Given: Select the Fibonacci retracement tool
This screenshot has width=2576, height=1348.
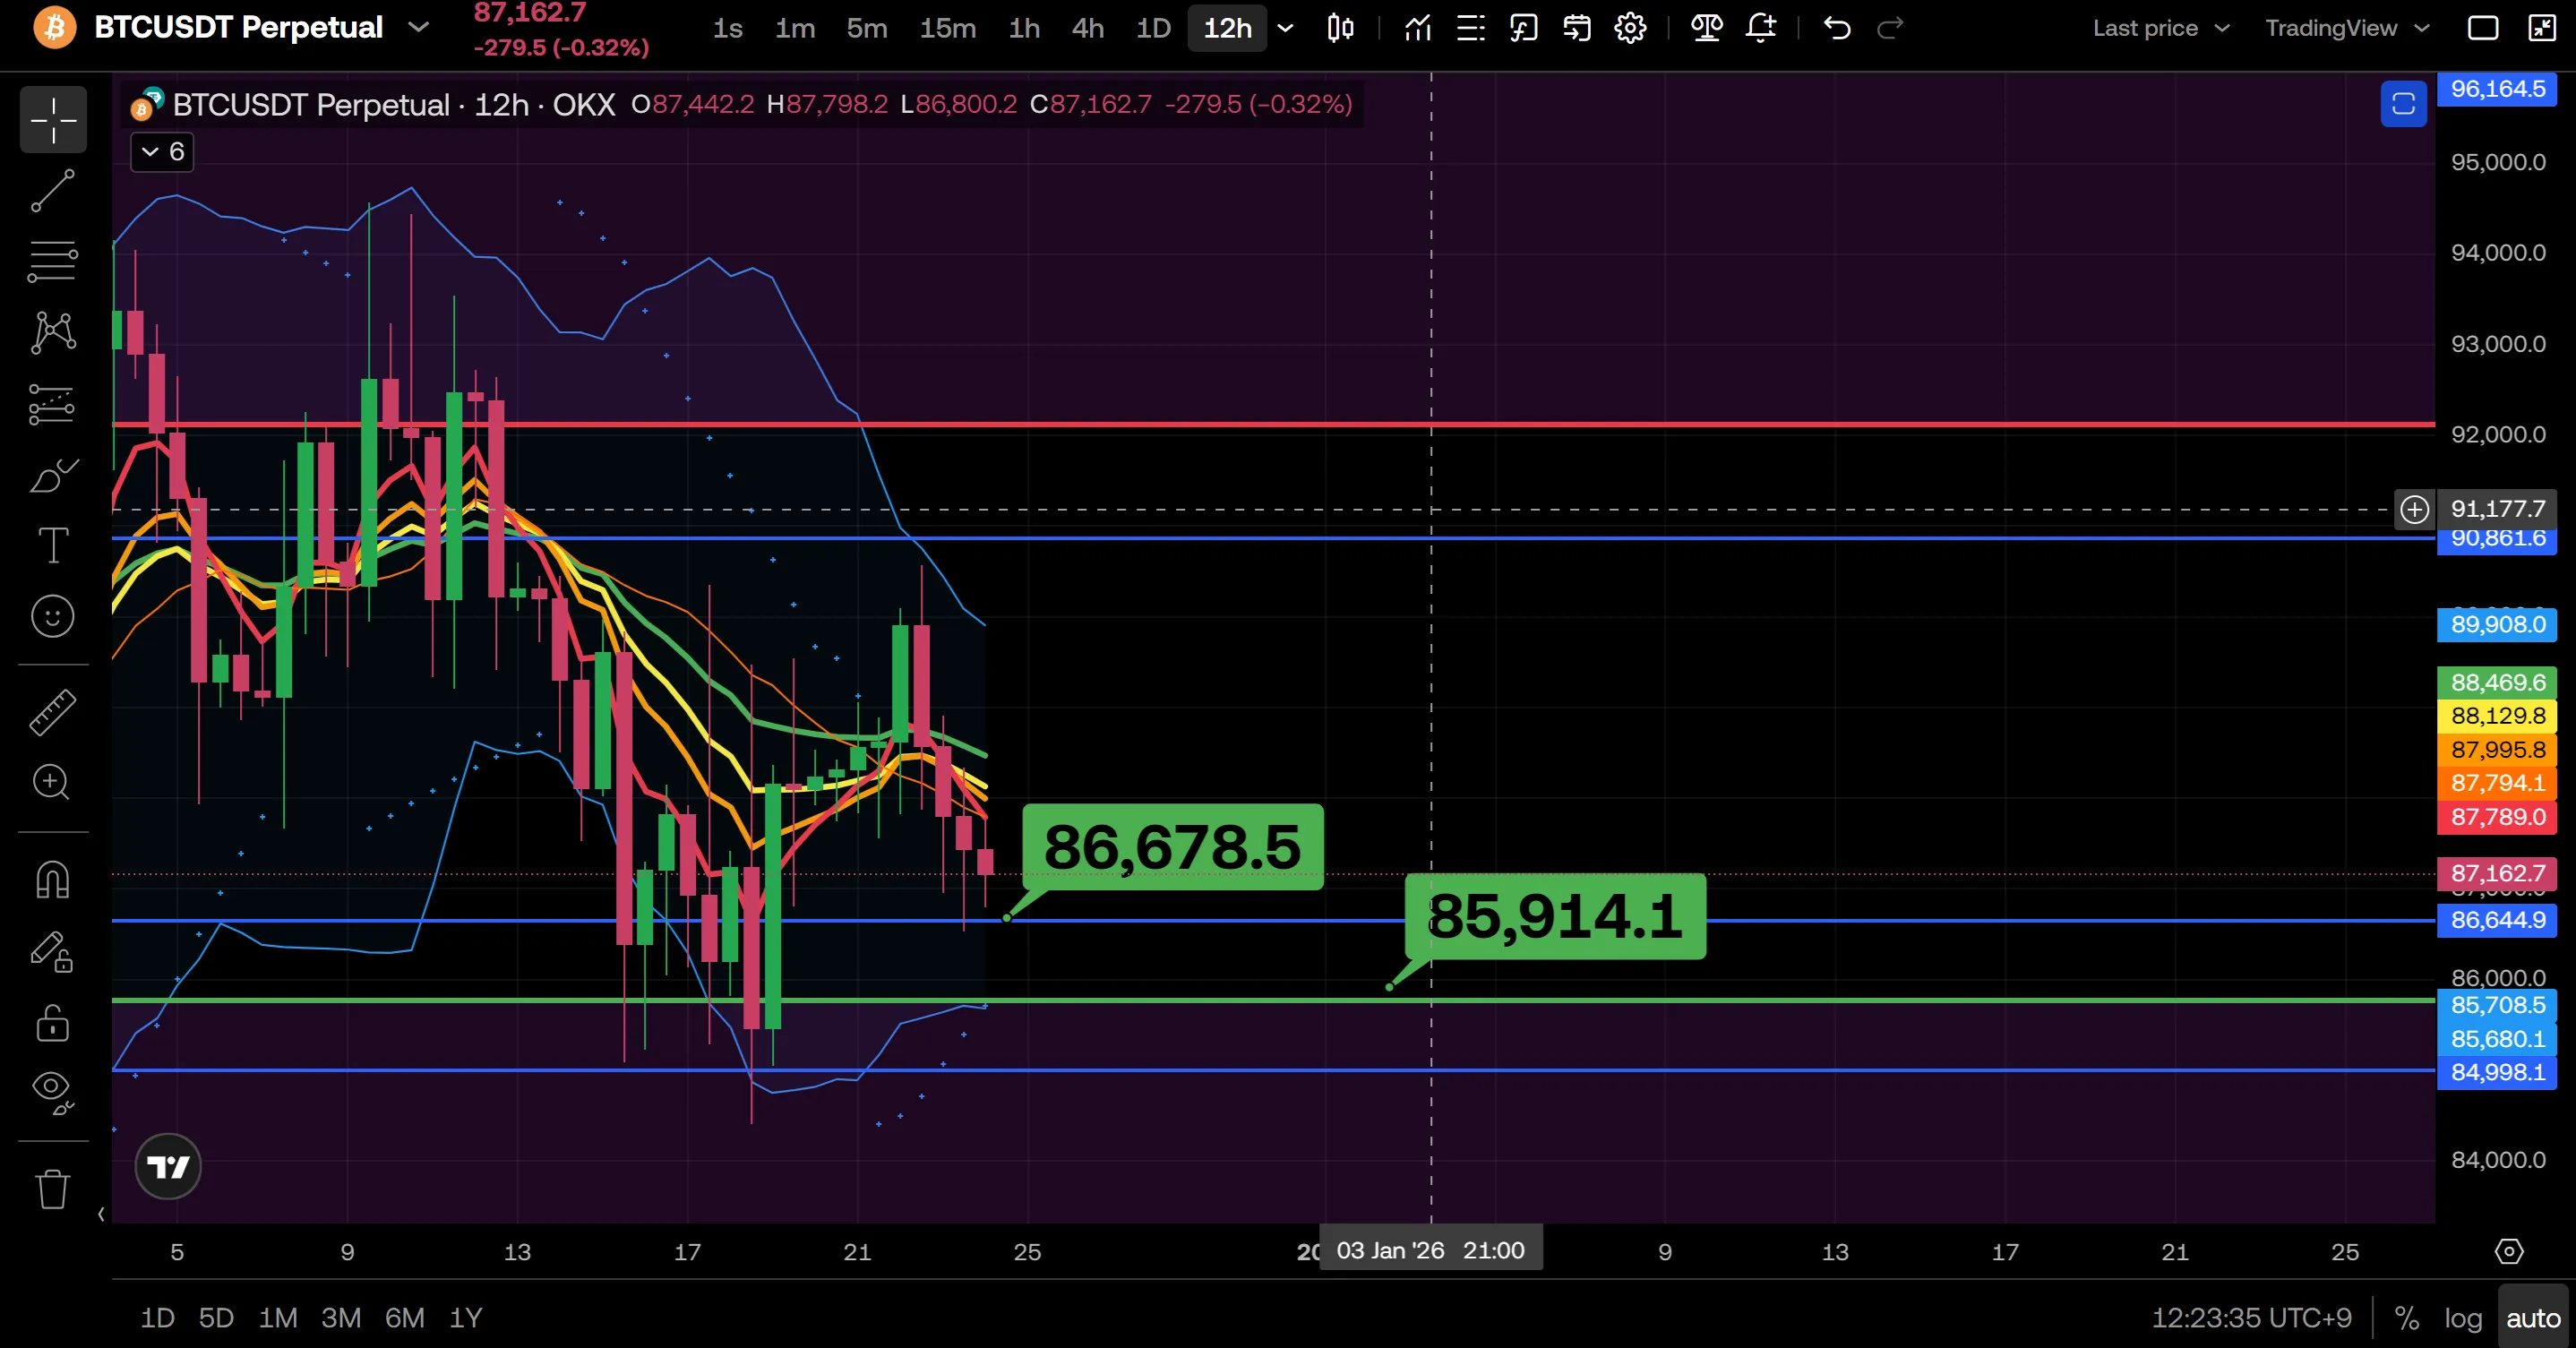Looking at the screenshot, I should (x=52, y=262).
